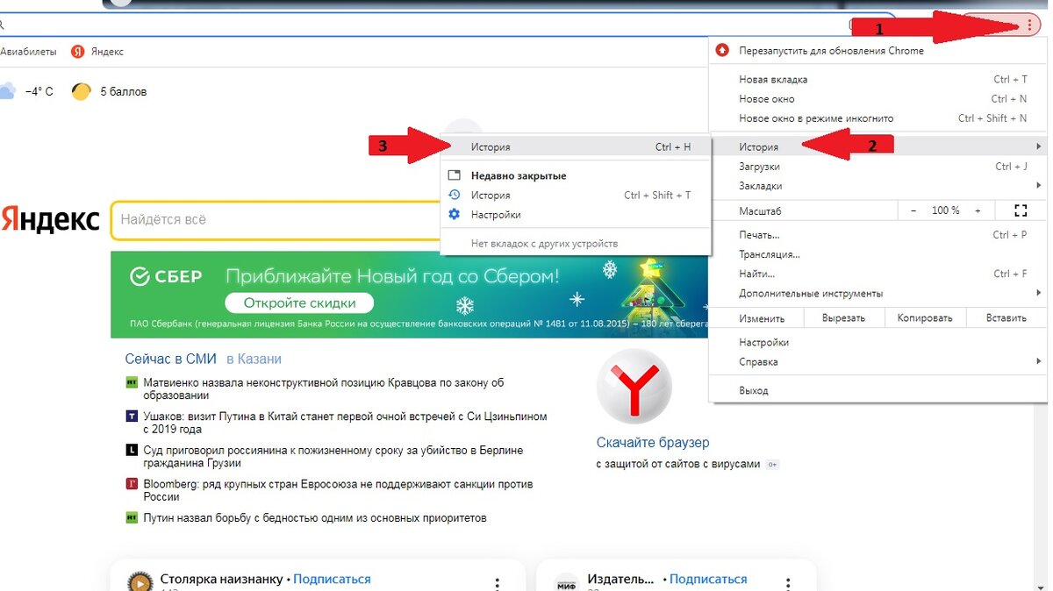Image resolution: width=1053 pixels, height=591 pixels.
Task: Click Изменить label in edit row
Action: tap(762, 318)
